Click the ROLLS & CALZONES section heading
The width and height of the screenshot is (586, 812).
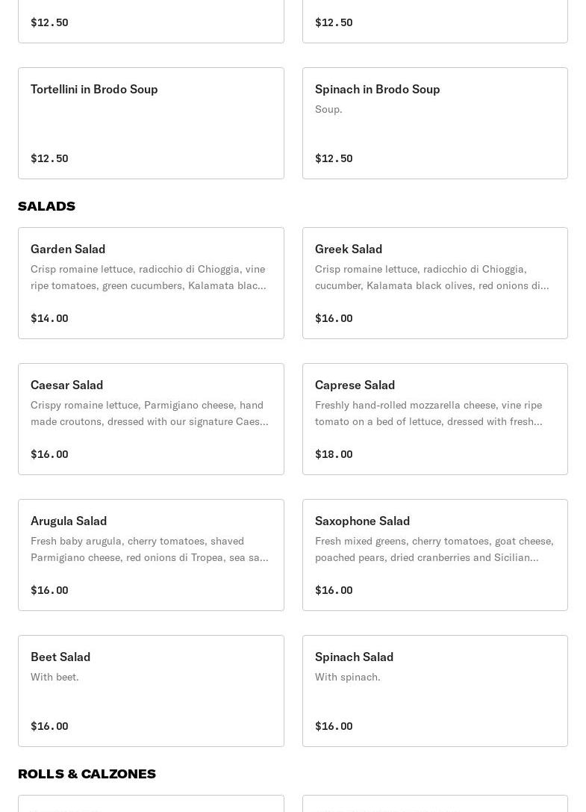coord(87,774)
